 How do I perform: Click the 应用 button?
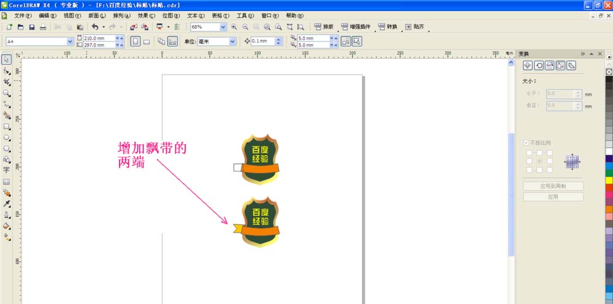click(x=553, y=197)
